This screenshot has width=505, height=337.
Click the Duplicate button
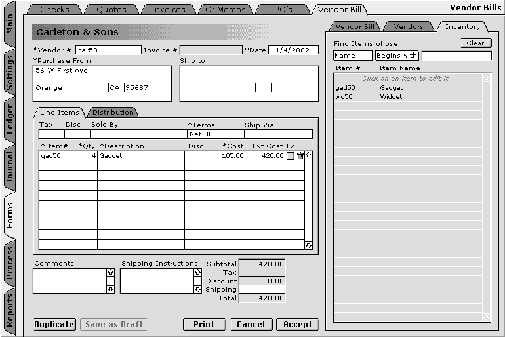[x=54, y=325]
